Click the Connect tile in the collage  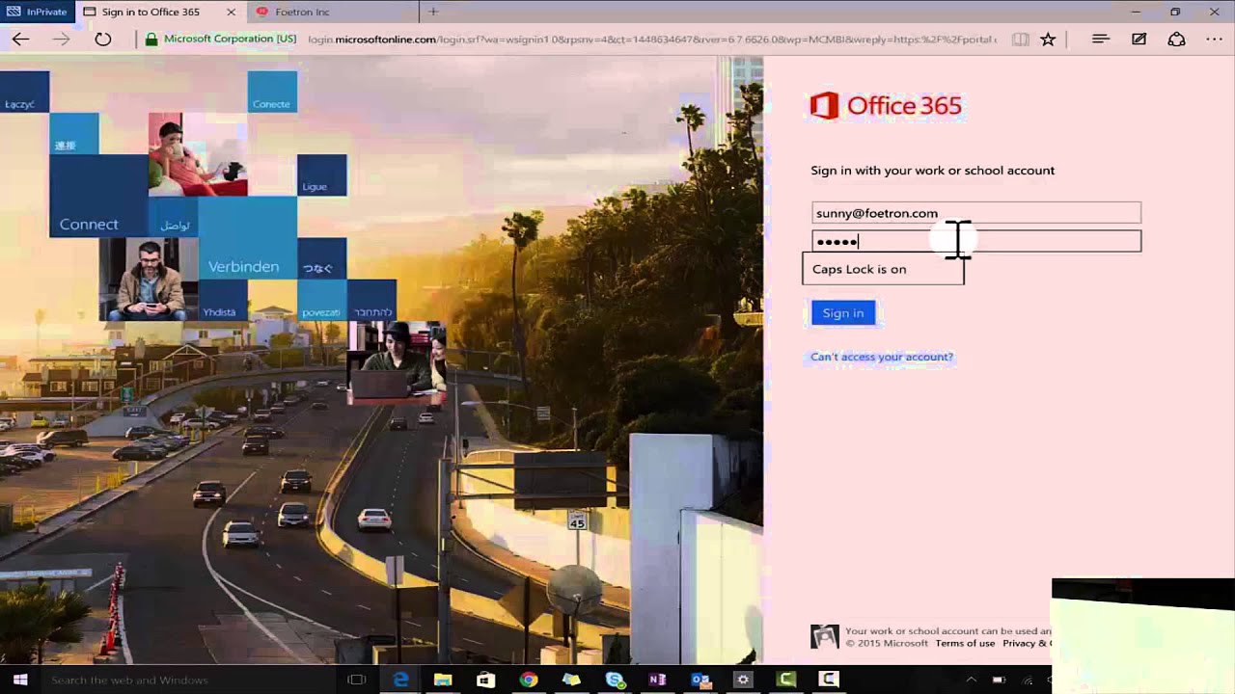pyautogui.click(x=98, y=196)
